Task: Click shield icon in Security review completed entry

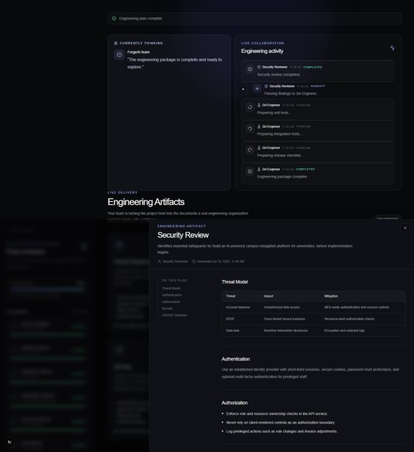Action: point(259,67)
